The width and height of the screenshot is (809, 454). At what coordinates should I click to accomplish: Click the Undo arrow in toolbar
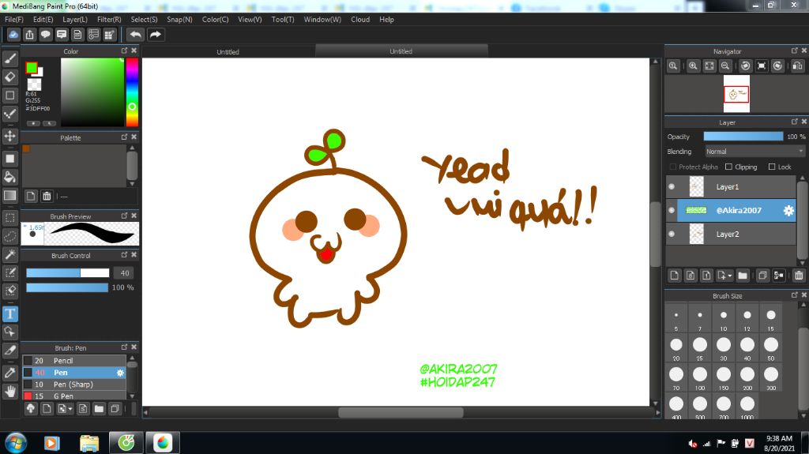(x=136, y=35)
